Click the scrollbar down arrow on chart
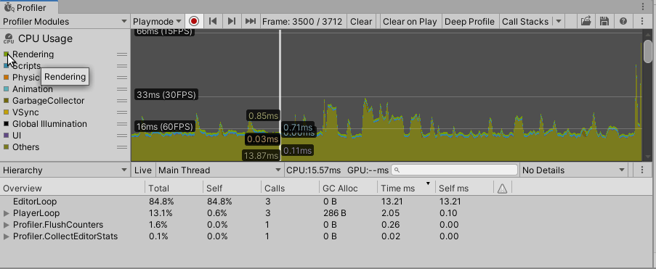Image resolution: width=656 pixels, height=269 pixels. tap(648, 157)
